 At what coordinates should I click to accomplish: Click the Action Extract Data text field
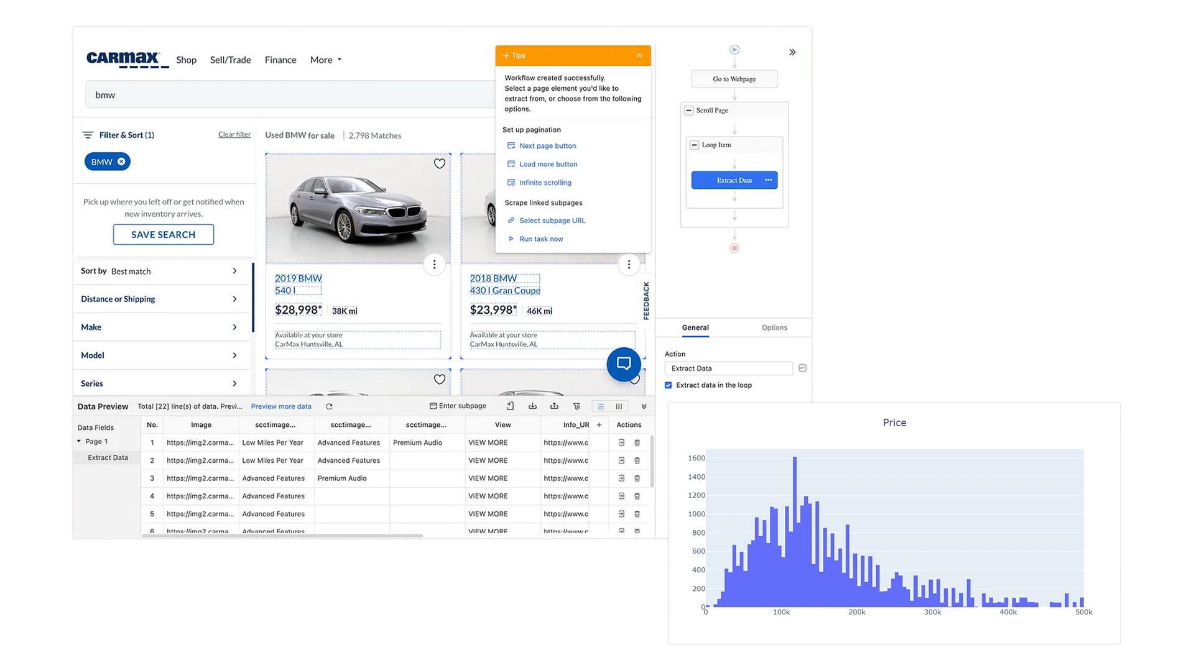click(x=729, y=368)
